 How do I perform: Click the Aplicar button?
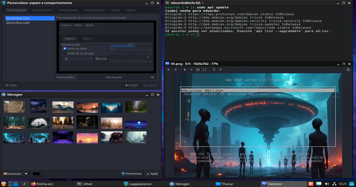pyautogui.click(x=150, y=85)
